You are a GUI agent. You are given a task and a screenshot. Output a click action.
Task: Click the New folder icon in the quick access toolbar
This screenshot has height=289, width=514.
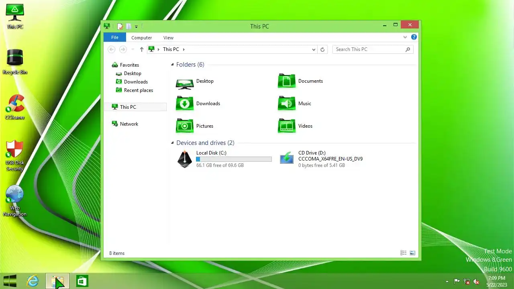click(128, 26)
